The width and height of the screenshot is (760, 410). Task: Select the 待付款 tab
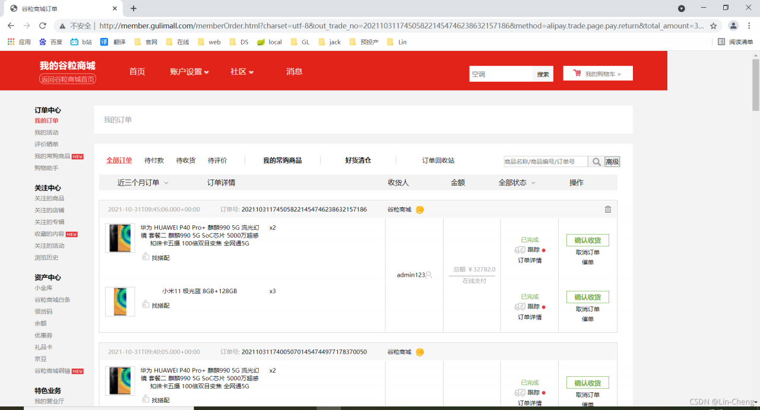154,161
